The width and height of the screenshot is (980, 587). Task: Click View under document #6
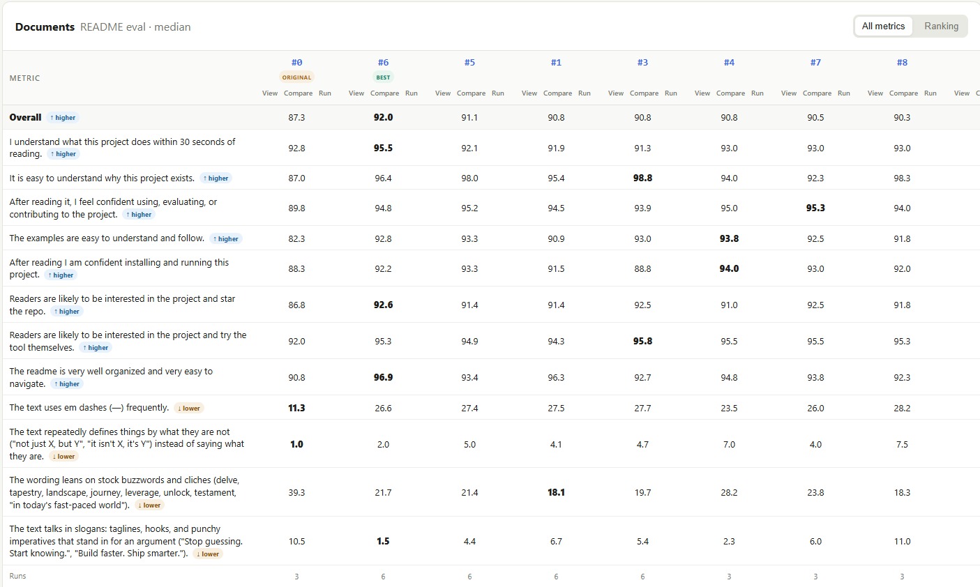(x=356, y=93)
